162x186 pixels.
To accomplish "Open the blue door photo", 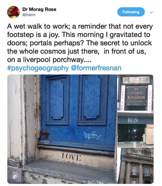I will (62, 129).
